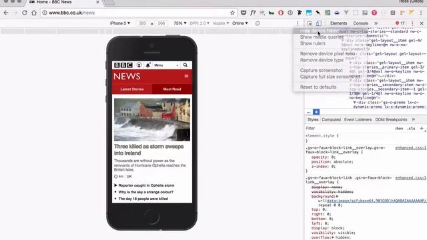
Task: Show more DevTools panels chevron
Action: coord(376,23)
